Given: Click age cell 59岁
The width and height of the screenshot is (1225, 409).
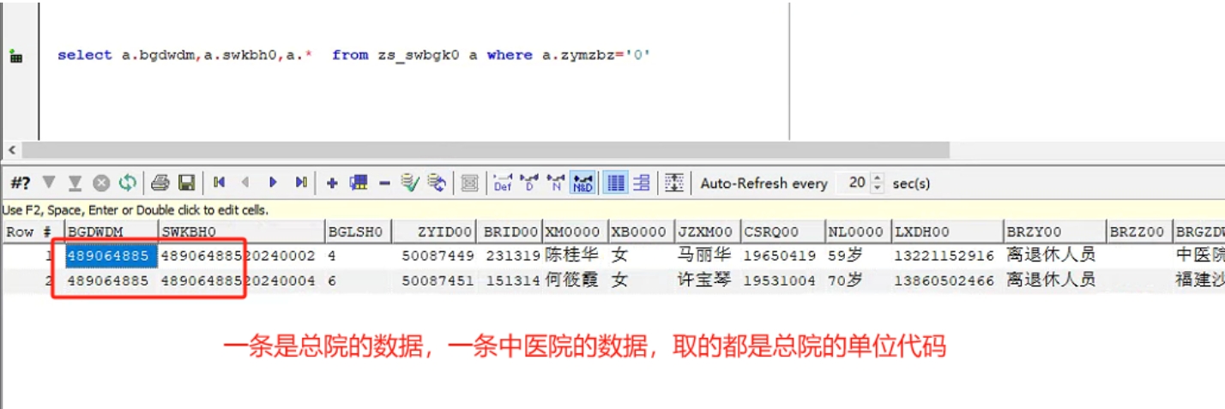Looking at the screenshot, I should point(858,256).
